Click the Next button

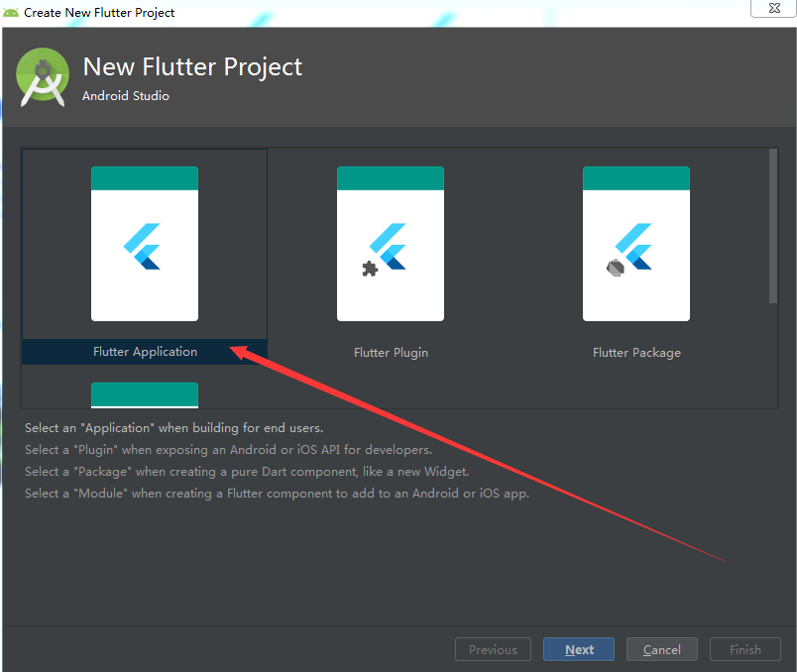click(x=579, y=649)
